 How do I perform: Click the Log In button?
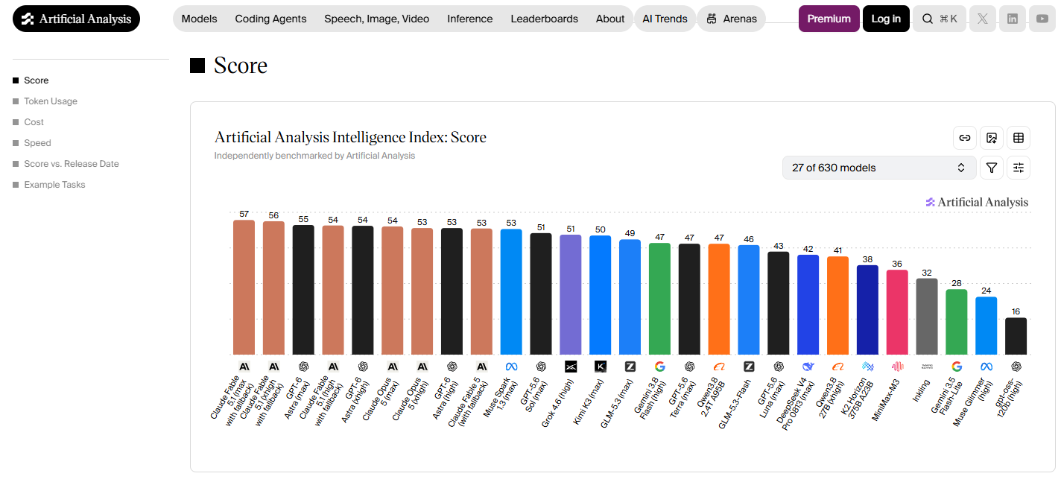pyautogui.click(x=886, y=19)
